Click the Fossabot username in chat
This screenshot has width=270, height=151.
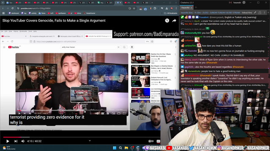click(x=204, y=17)
